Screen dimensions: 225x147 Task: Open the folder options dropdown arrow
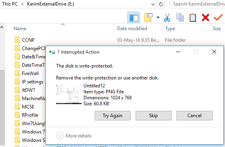tap(158, 17)
